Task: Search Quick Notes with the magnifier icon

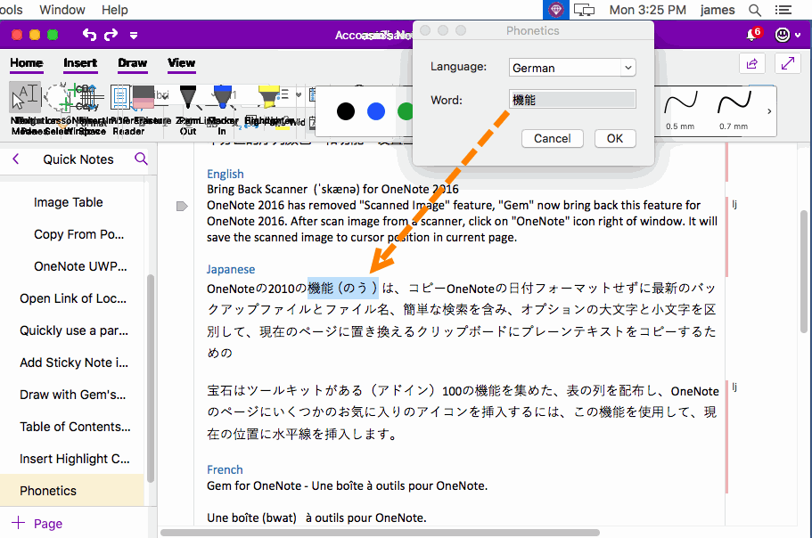Action: point(141,159)
